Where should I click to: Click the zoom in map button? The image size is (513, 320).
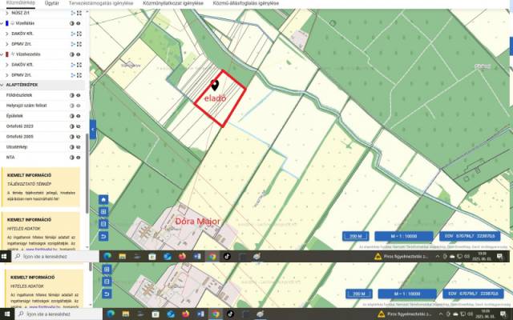103,212
